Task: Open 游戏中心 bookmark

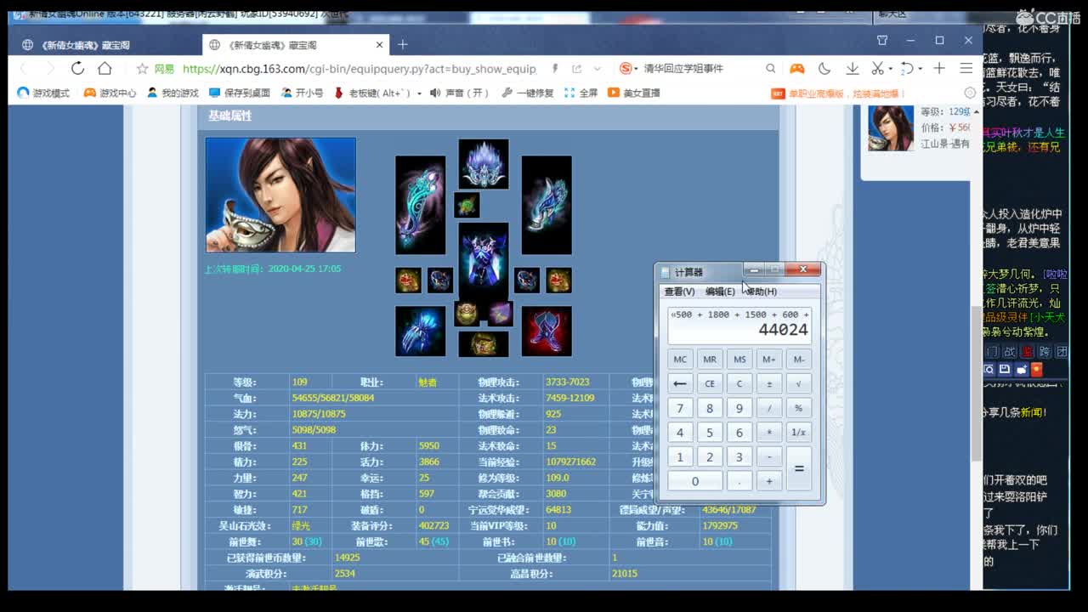Action: pyautogui.click(x=110, y=93)
